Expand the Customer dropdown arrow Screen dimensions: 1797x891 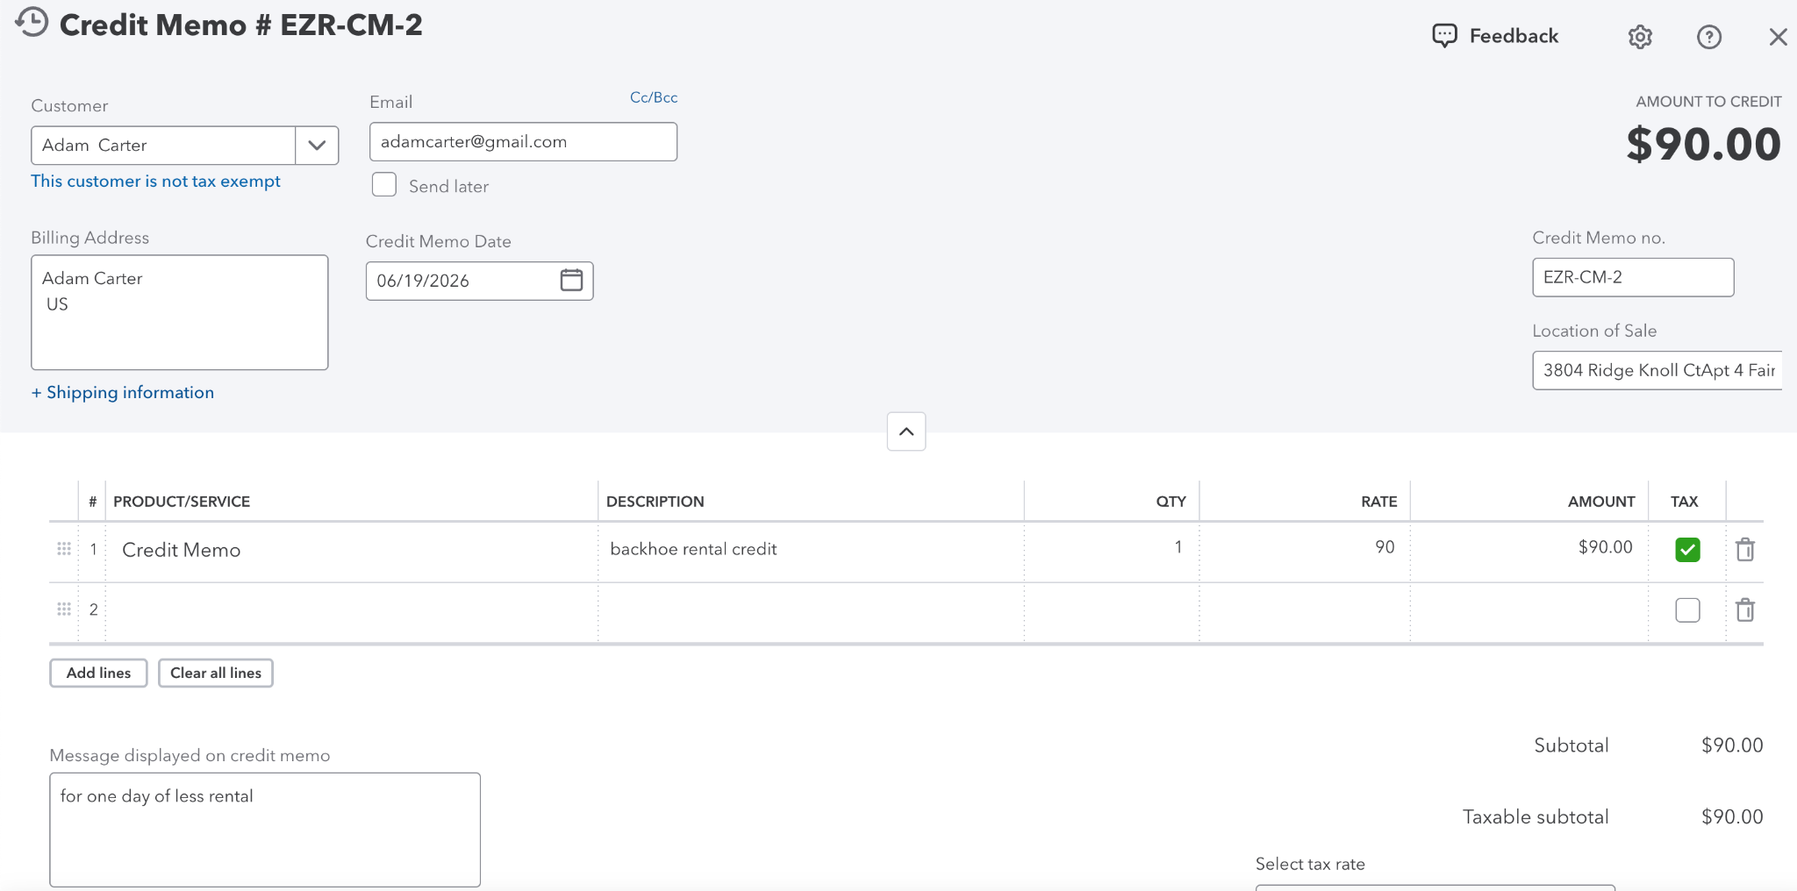click(317, 146)
